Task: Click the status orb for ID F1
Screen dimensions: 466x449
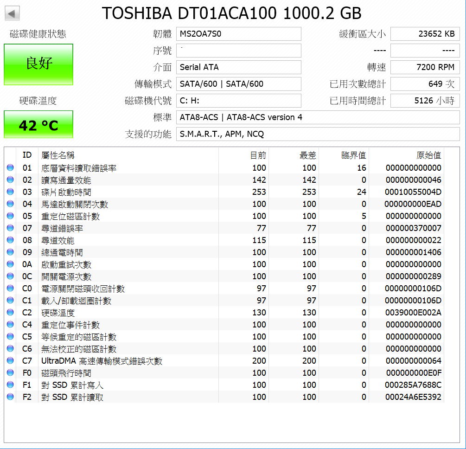Action: (10, 385)
